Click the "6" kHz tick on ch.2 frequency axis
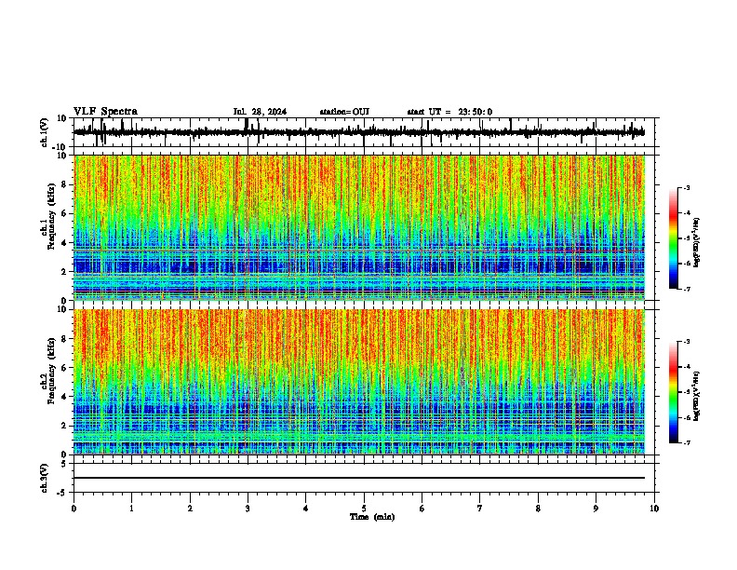Image resolution: width=737 pixels, height=570 pixels. 64,367
